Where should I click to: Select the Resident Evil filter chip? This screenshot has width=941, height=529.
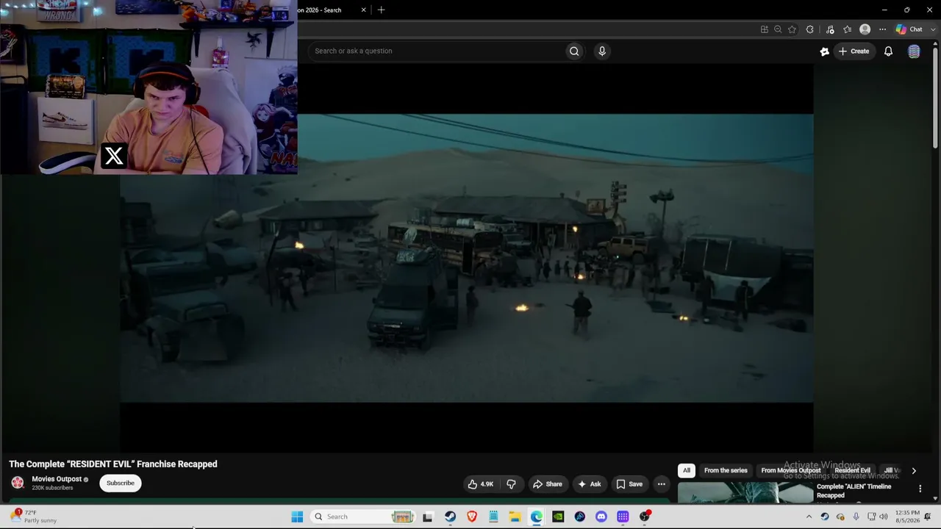[853, 471]
